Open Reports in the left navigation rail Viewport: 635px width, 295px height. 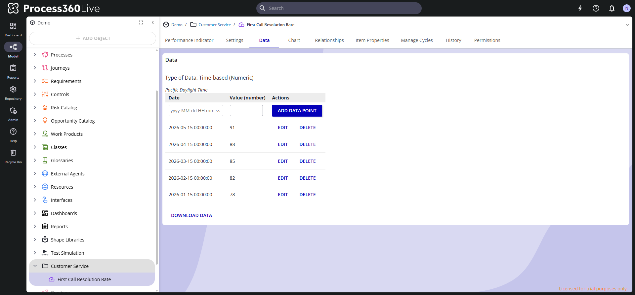pyautogui.click(x=13, y=72)
